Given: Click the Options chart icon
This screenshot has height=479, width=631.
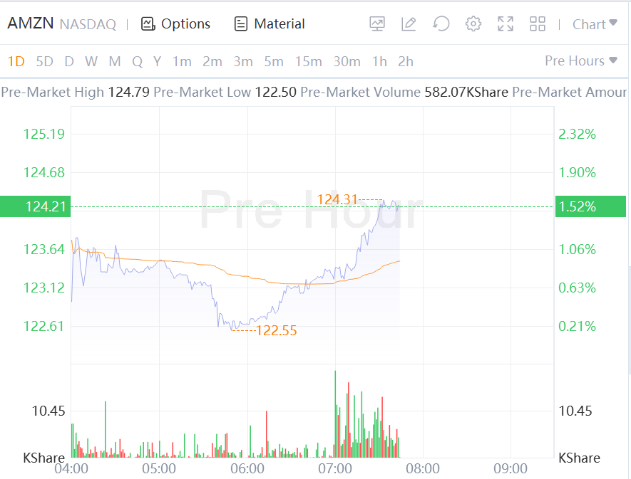Looking at the screenshot, I should click(x=148, y=24).
